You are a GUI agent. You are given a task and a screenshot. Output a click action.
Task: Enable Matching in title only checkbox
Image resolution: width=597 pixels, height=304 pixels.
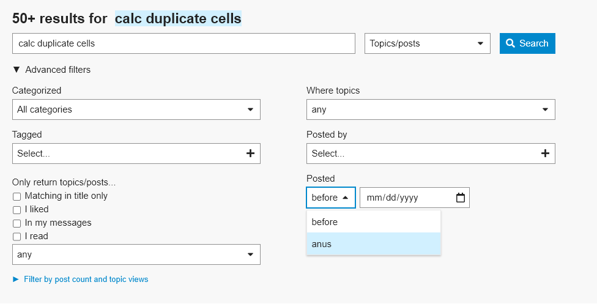tap(17, 196)
